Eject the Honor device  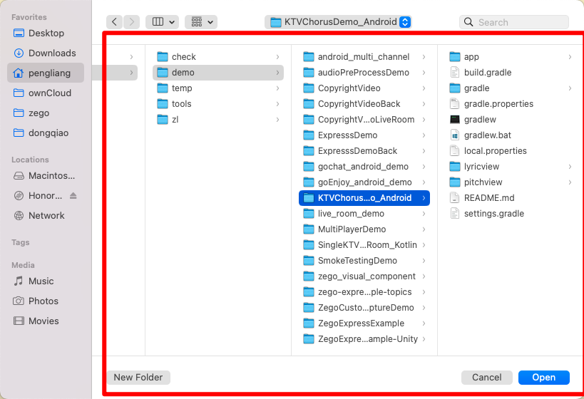pos(73,196)
